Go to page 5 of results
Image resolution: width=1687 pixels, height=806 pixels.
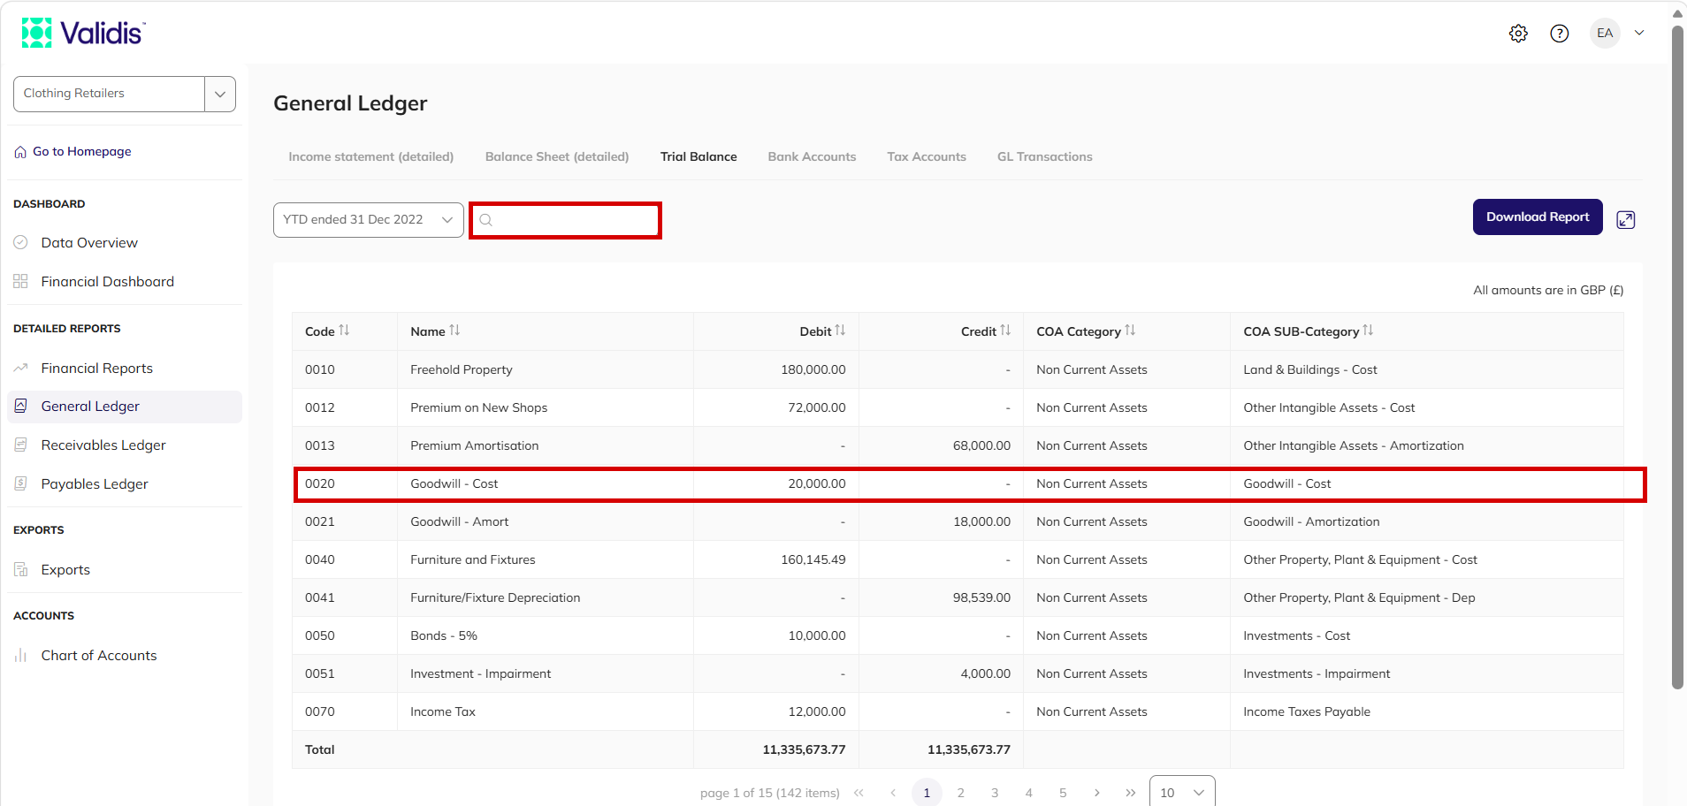point(1063,793)
